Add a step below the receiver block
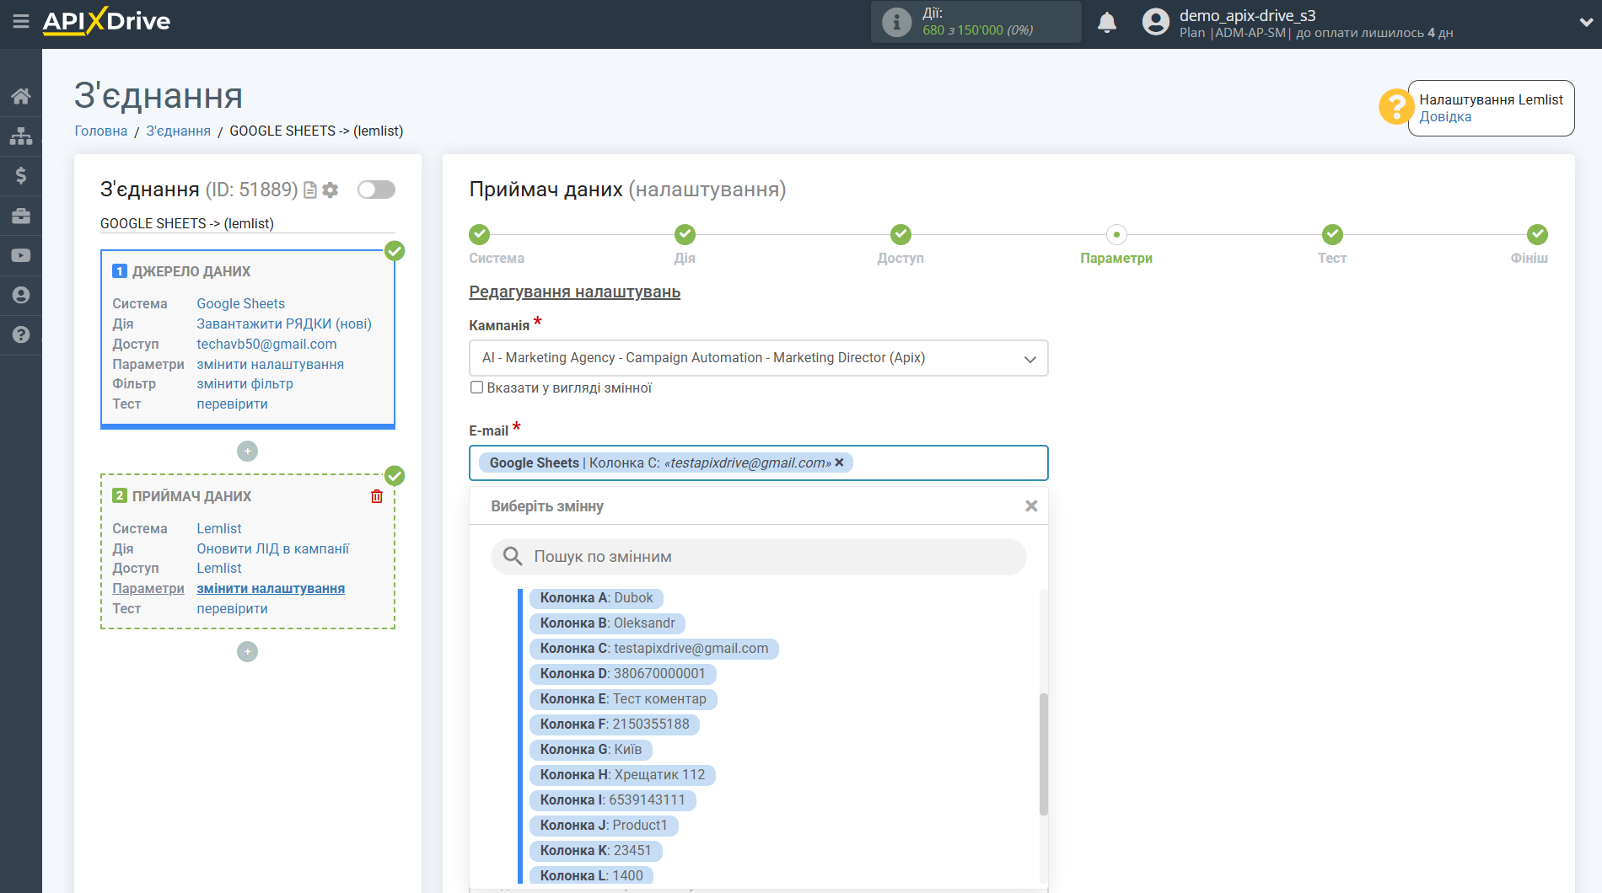Image resolution: width=1602 pixels, height=893 pixels. pyautogui.click(x=247, y=652)
